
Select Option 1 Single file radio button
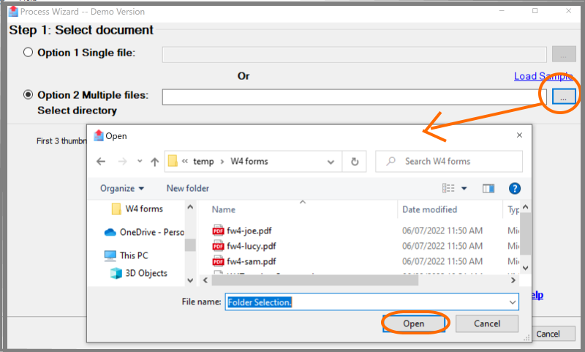(28, 52)
